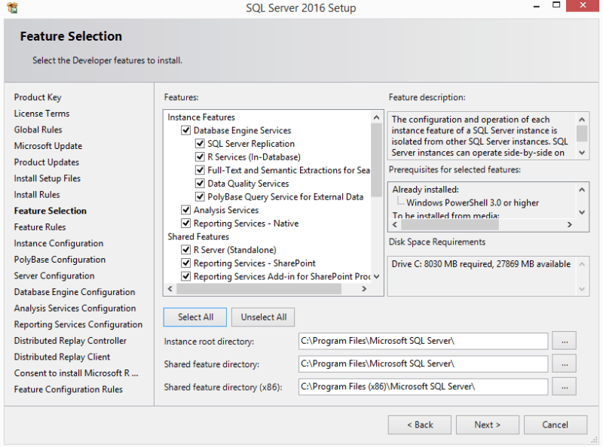Click right arrow of Features horizontal scrollbar
Image resolution: width=603 pixels, height=447 pixels.
(x=364, y=289)
